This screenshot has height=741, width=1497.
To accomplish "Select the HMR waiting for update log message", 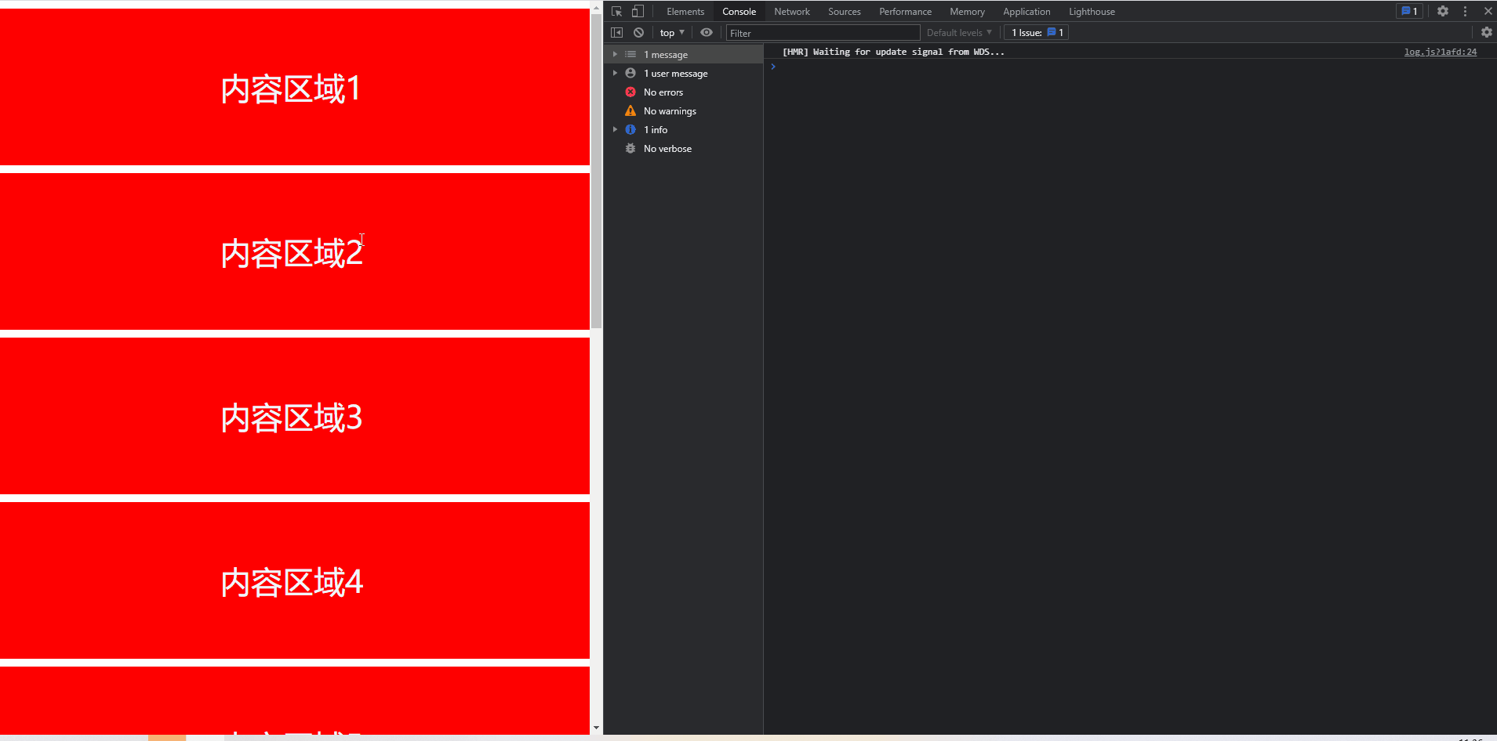I will click(x=893, y=52).
